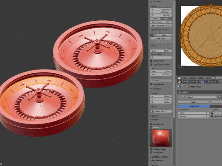Image resolution: width=222 pixels, height=166 pixels.
Task: Click the cube icon beside Item name field
Action: click(152, 111)
